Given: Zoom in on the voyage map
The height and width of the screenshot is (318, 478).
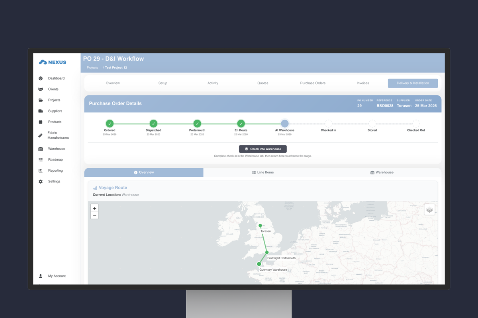Looking at the screenshot, I should point(94,208).
